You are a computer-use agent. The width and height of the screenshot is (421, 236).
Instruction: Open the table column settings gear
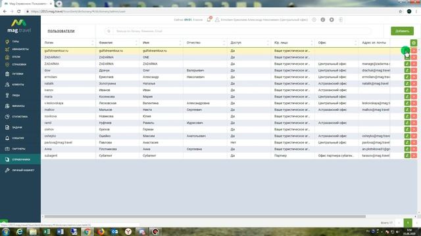click(x=414, y=43)
